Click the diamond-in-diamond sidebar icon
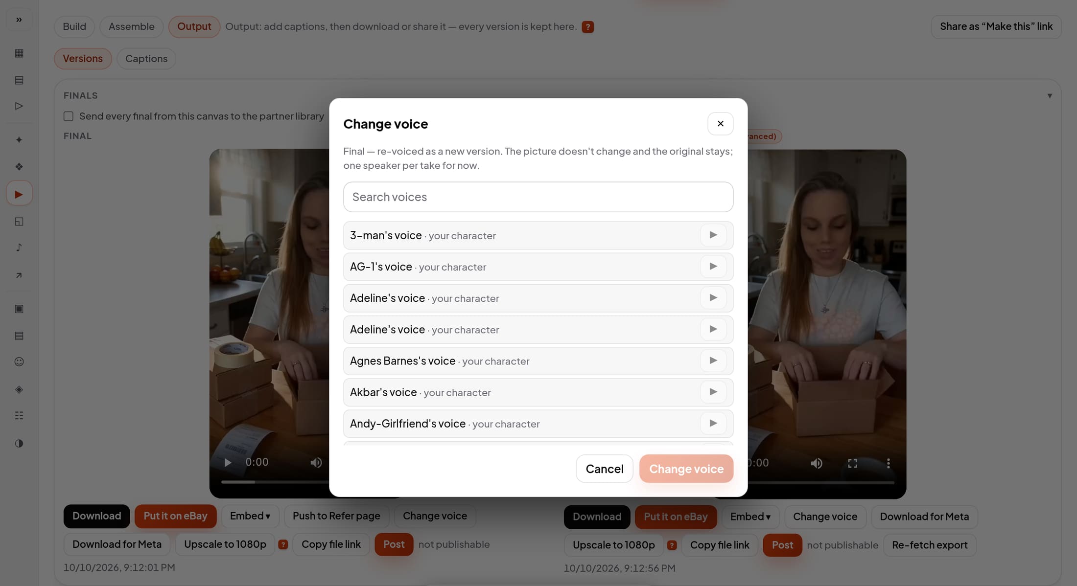 [x=19, y=389]
